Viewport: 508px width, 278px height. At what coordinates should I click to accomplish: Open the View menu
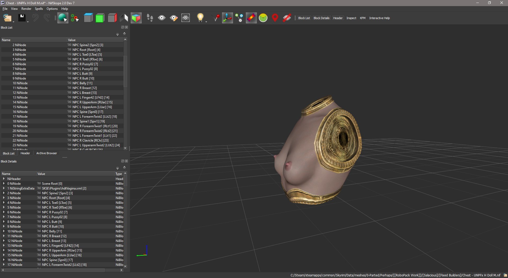(x=14, y=9)
